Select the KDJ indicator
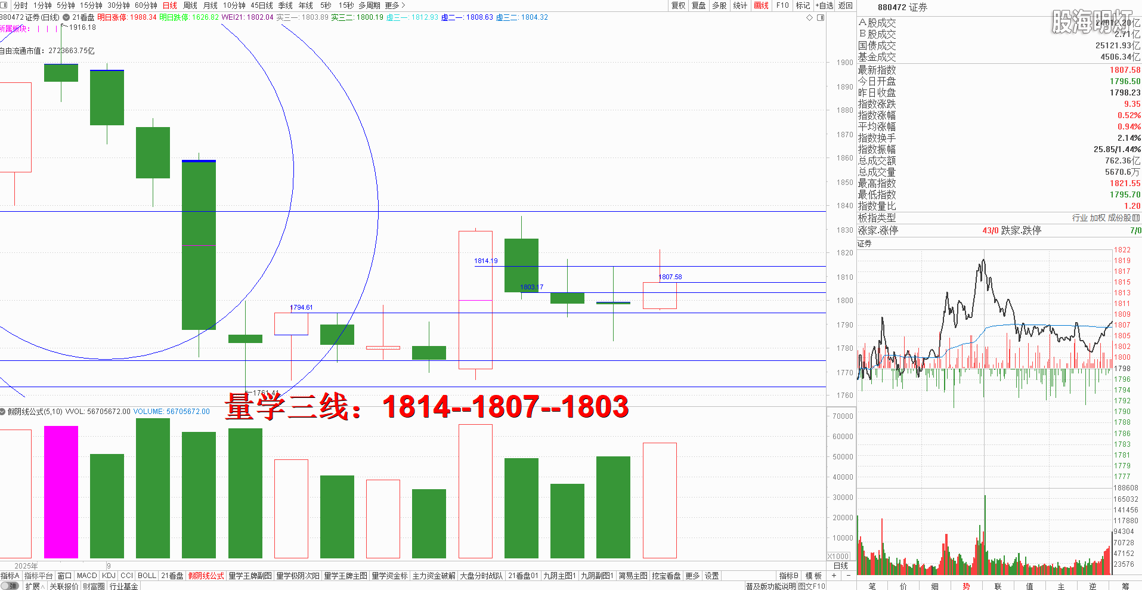This screenshot has width=1142, height=590. (x=109, y=576)
